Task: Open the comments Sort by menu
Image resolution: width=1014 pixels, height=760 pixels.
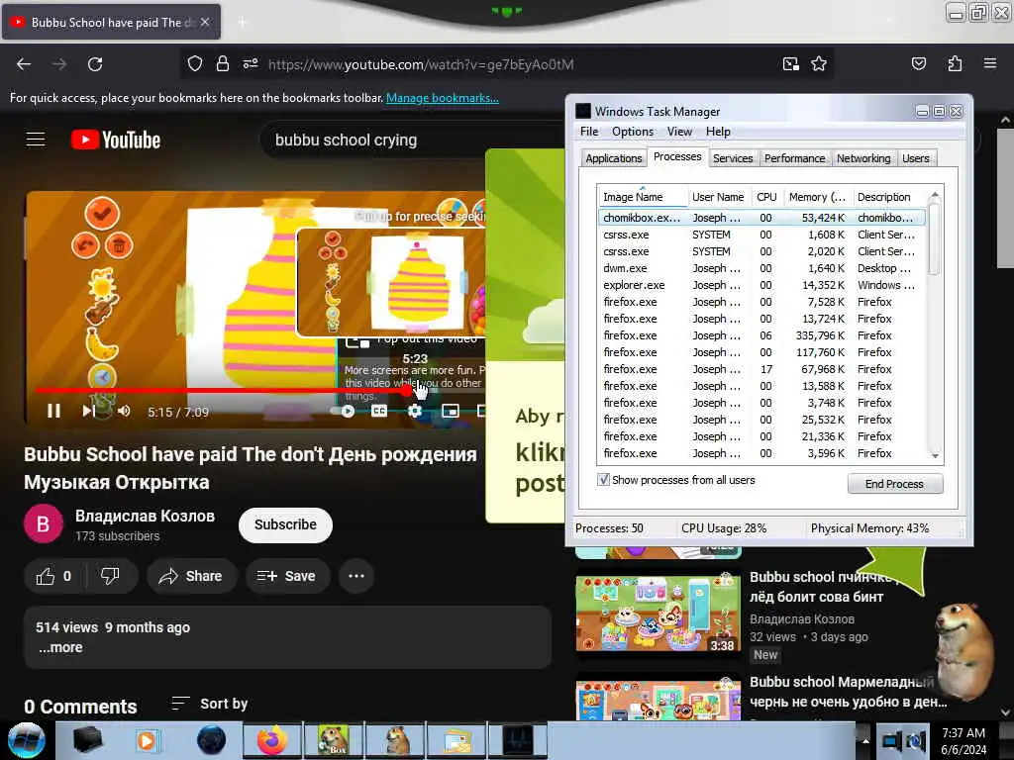Action: pyautogui.click(x=210, y=704)
